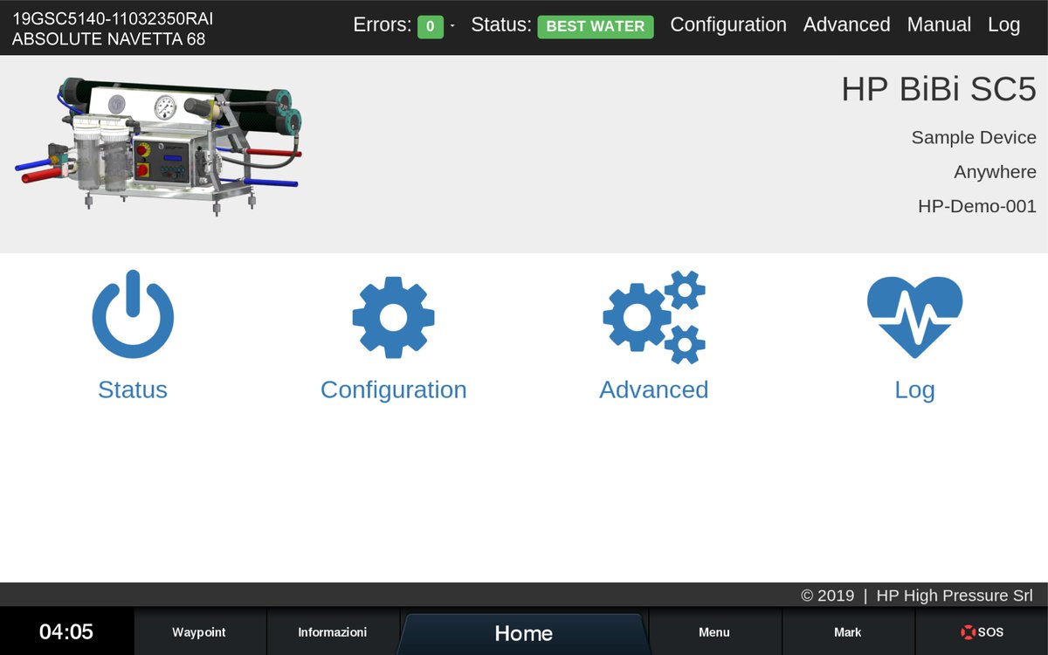Viewport: 1048px width, 655px height.
Task: Click the 'Anywhere' location text
Action: tap(995, 172)
